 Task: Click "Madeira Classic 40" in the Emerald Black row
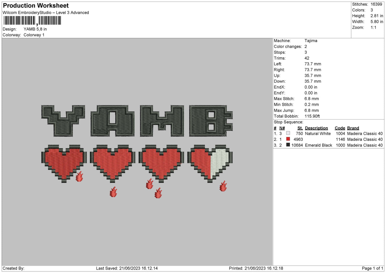click(x=365, y=145)
